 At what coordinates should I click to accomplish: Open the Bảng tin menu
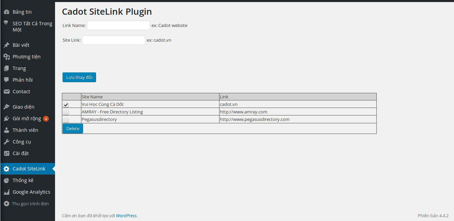click(x=27, y=12)
